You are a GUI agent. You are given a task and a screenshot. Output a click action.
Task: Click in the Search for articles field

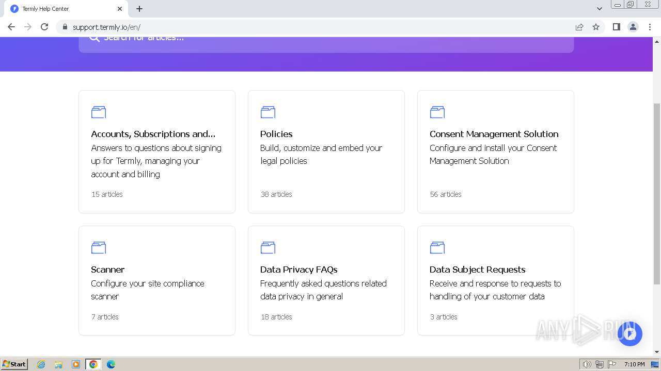[326, 44]
